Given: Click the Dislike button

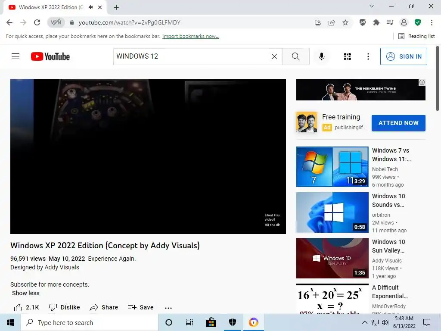Looking at the screenshot, I should click(65, 307).
